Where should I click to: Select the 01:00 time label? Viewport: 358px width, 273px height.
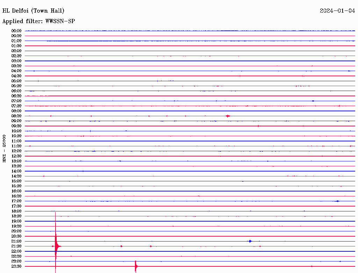click(16, 41)
